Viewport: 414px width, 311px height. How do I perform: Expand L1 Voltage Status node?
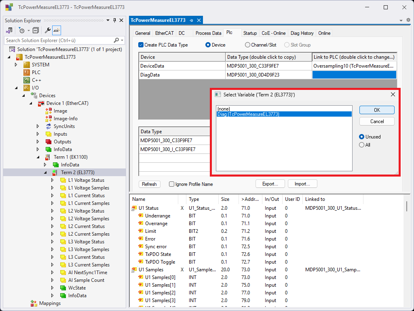(53, 180)
